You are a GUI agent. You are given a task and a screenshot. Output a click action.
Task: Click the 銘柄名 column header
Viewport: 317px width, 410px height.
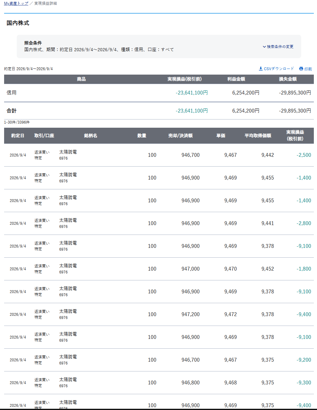(x=91, y=136)
